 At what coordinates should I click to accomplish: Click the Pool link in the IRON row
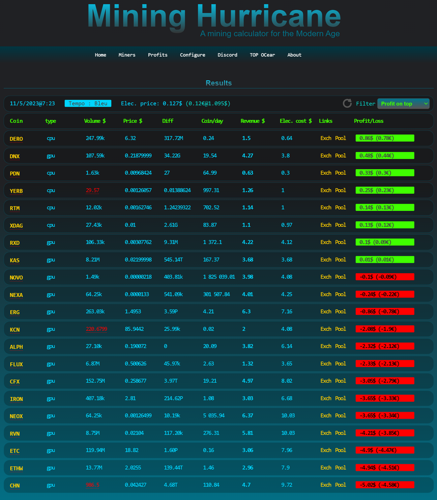click(x=340, y=398)
